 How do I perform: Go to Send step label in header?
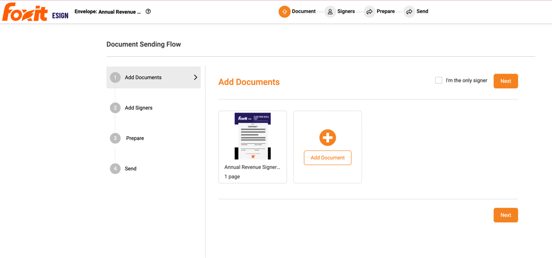tap(423, 11)
